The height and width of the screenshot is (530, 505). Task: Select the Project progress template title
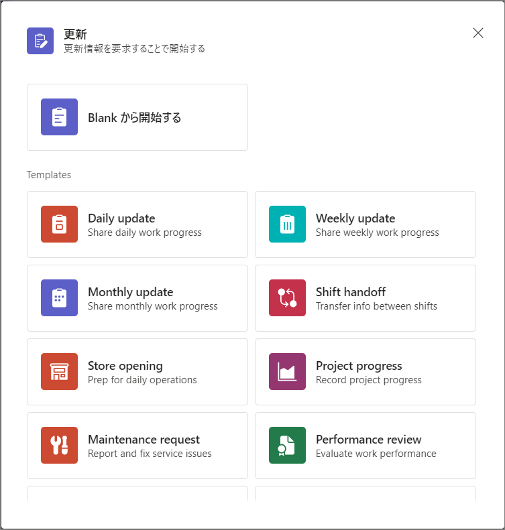[x=359, y=366]
